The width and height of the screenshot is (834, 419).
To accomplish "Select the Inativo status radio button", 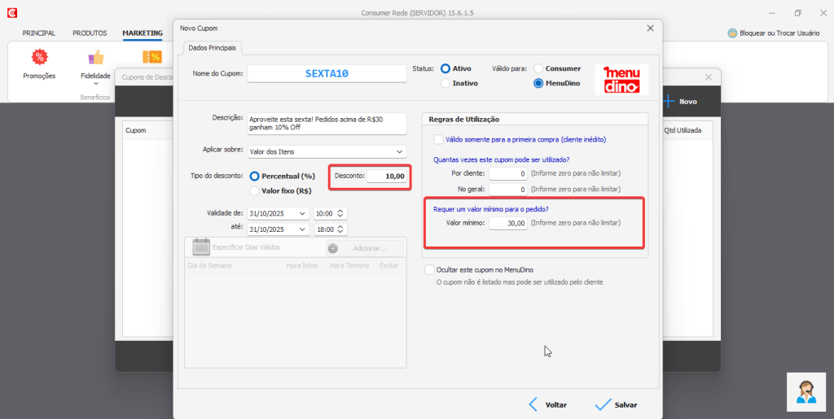I will 446,83.
